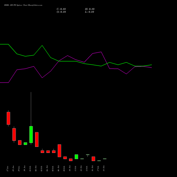Click the '06 Feb' date label
Image resolution: width=177 pixels, height=177 pixels.
pyautogui.click(x=59, y=169)
